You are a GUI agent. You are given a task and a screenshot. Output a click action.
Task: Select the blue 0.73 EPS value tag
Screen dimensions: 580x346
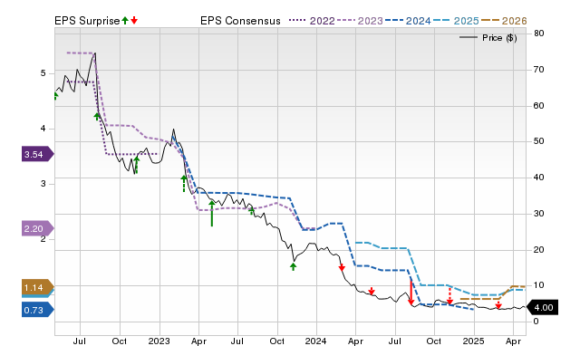(x=37, y=310)
